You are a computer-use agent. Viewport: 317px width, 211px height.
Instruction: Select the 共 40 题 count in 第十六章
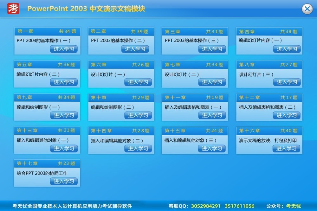[289, 131]
